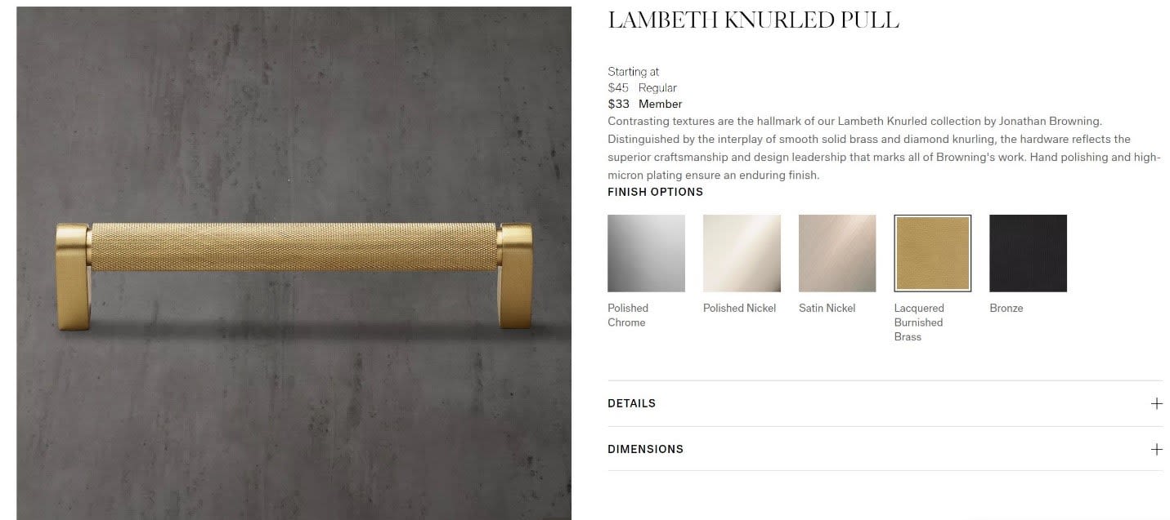Enlarge the brass knurled pull product image
The image size is (1170, 520).
pyautogui.click(x=294, y=263)
